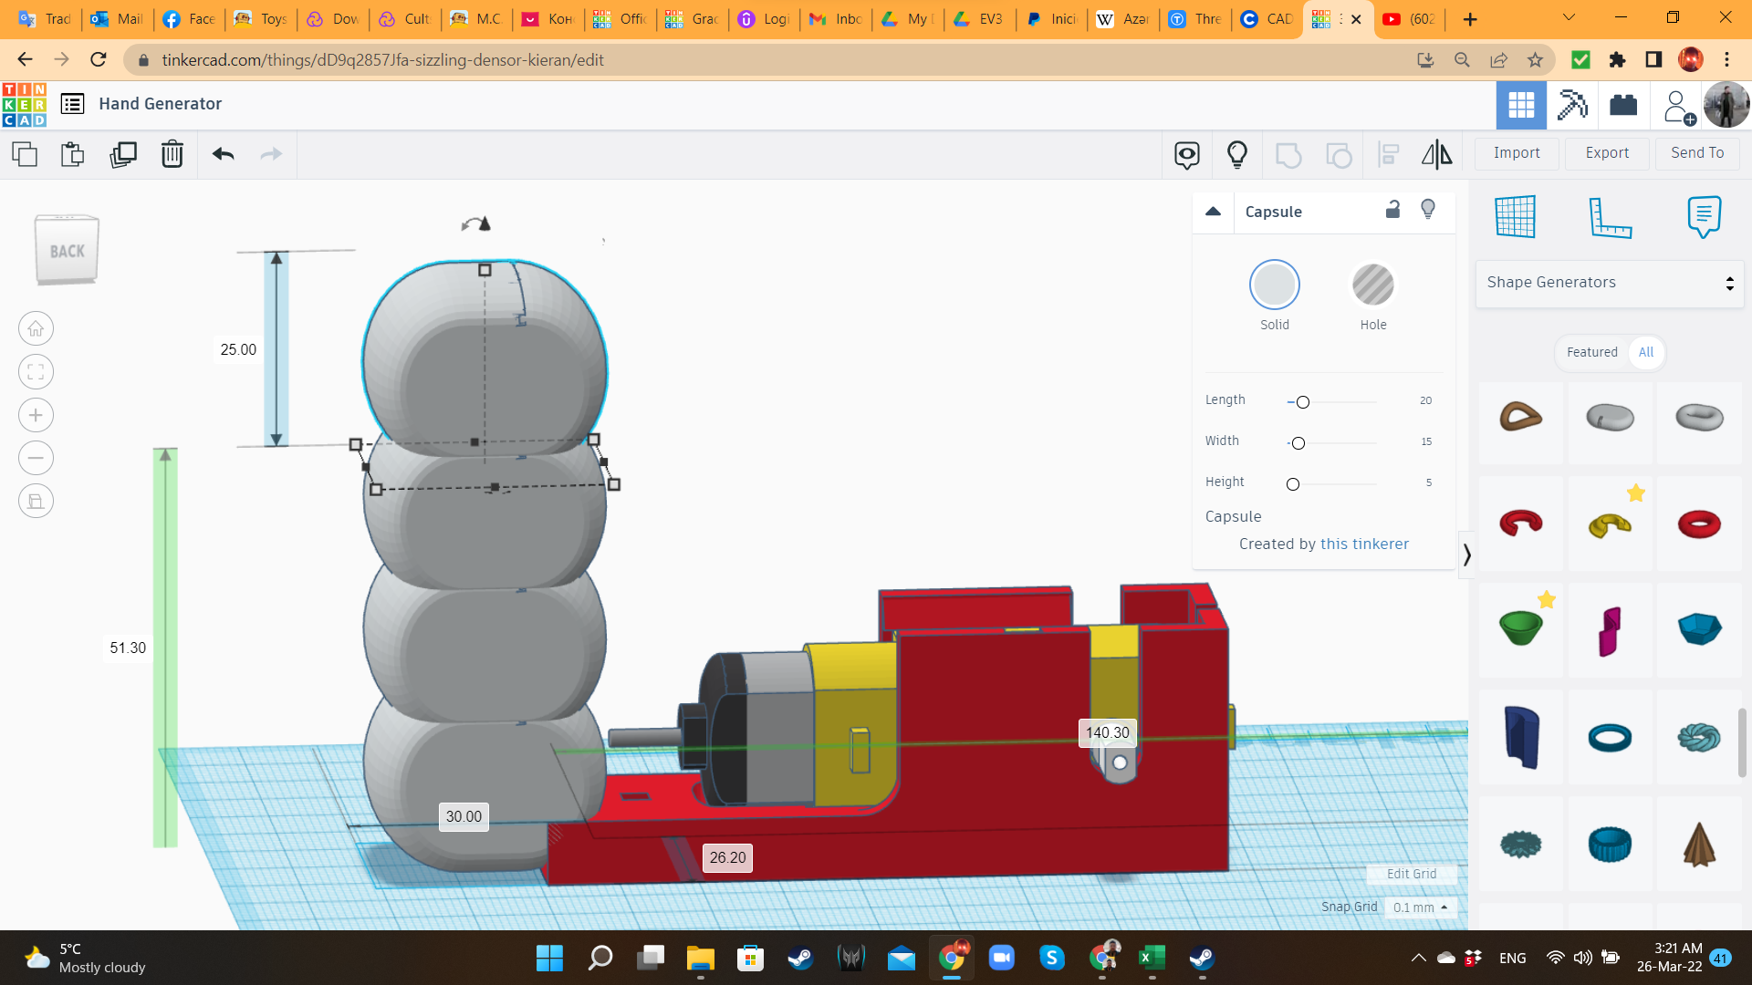Click the Home view icon
Image resolution: width=1752 pixels, height=985 pixels.
tap(36, 328)
